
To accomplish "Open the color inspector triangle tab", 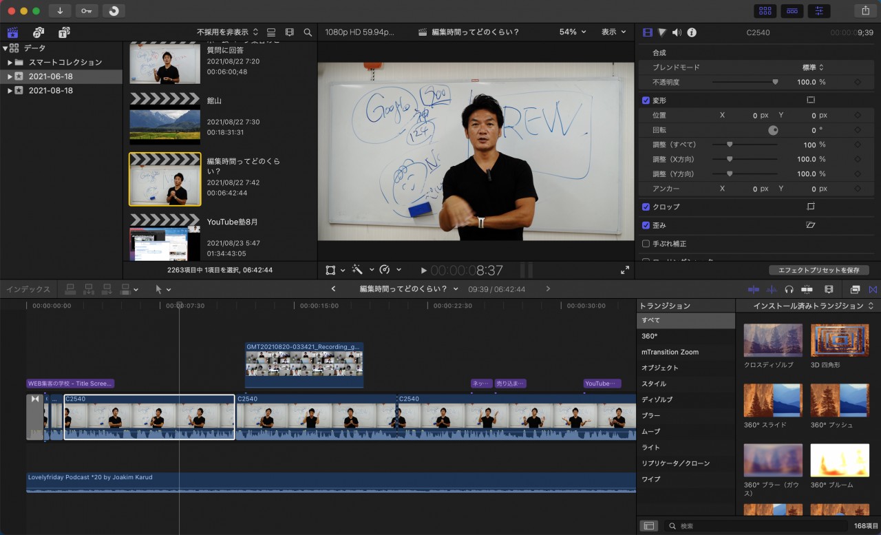I will point(662,32).
